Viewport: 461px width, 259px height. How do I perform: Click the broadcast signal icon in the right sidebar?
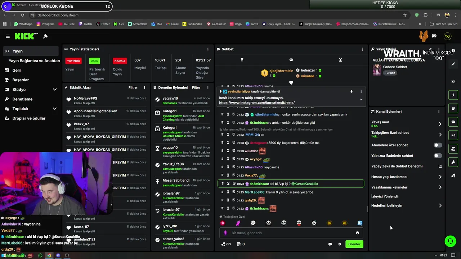[453, 135]
